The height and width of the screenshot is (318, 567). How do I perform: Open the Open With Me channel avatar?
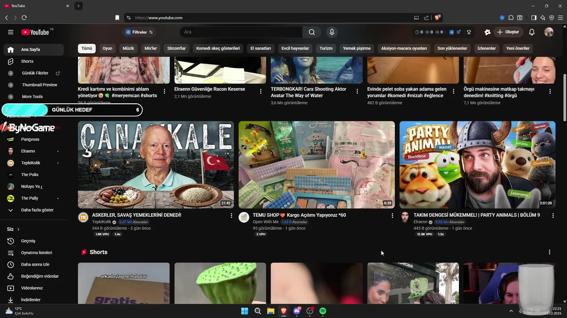tap(244, 217)
